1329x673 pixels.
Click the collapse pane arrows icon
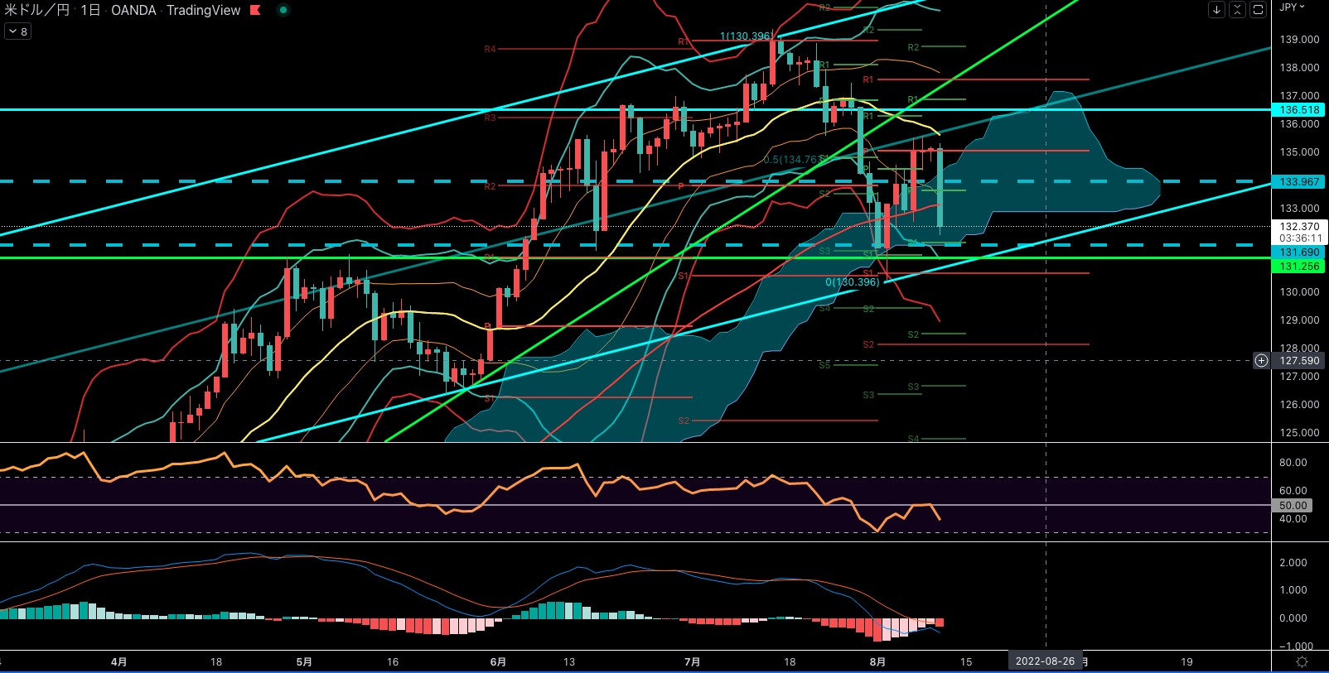(1237, 10)
